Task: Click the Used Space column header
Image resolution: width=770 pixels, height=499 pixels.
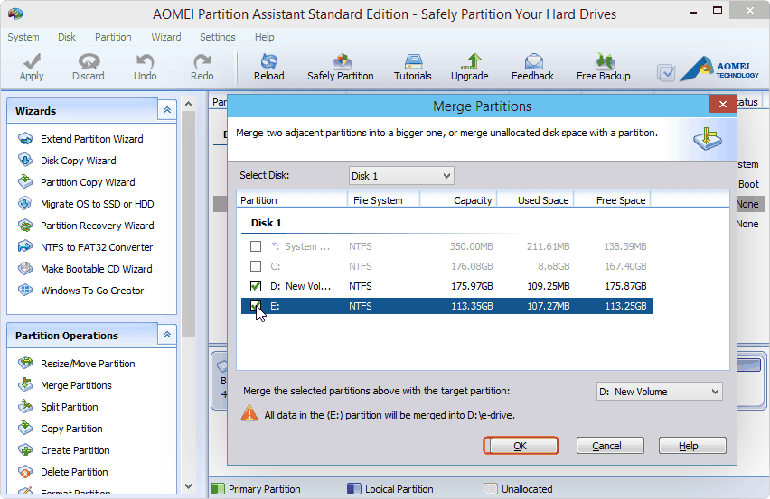Action: [535, 200]
